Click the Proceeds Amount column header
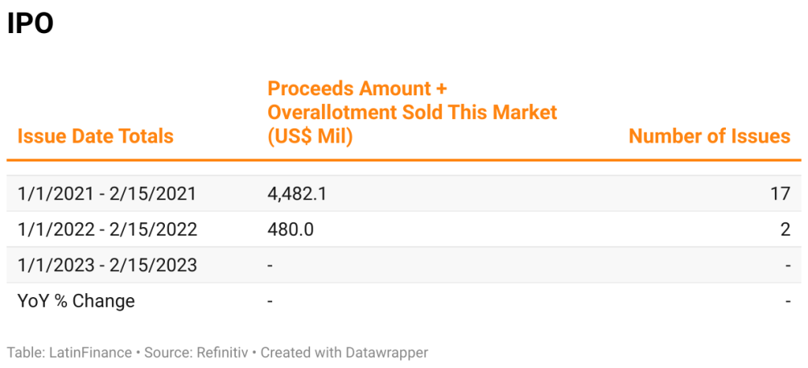808x368 pixels. pos(412,112)
